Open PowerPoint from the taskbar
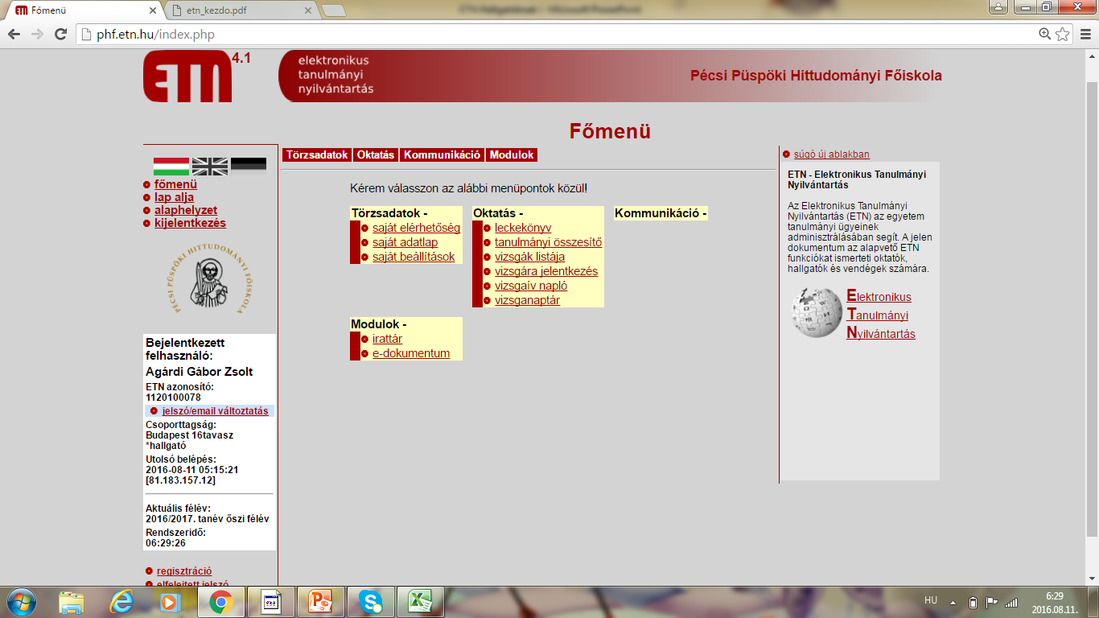The width and height of the screenshot is (1099, 618). (320, 602)
